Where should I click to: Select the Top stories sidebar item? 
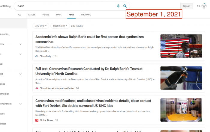coord(4,34)
